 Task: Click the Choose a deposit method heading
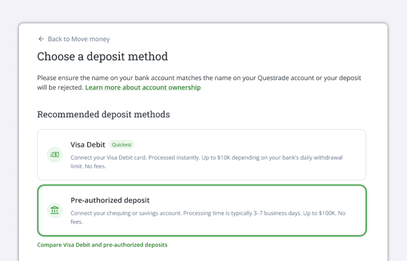[102, 56]
